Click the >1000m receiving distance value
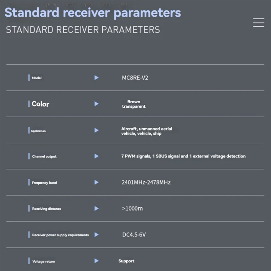This screenshot has height=271, width=271. coord(132,208)
